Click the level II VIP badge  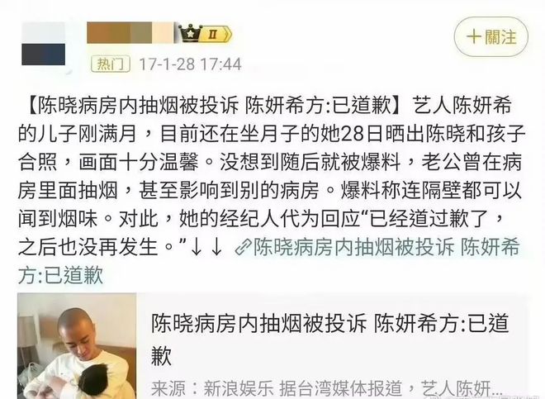click(x=216, y=35)
